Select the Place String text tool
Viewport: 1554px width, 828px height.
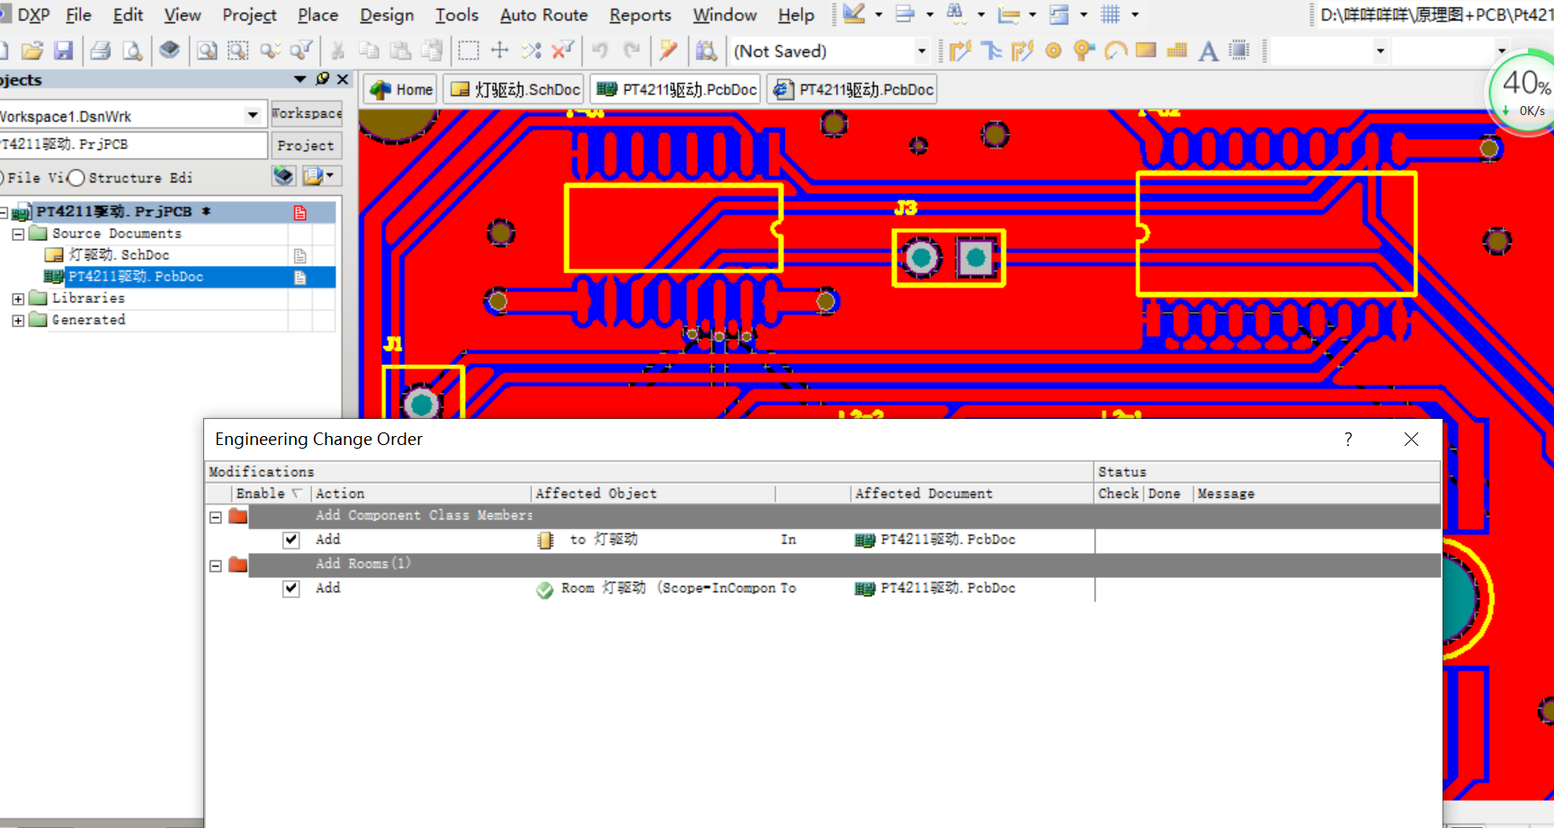[1209, 51]
